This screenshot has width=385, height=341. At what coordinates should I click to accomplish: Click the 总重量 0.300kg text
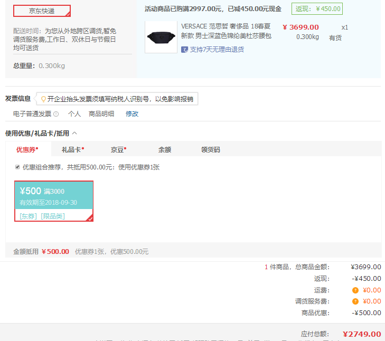(39, 66)
